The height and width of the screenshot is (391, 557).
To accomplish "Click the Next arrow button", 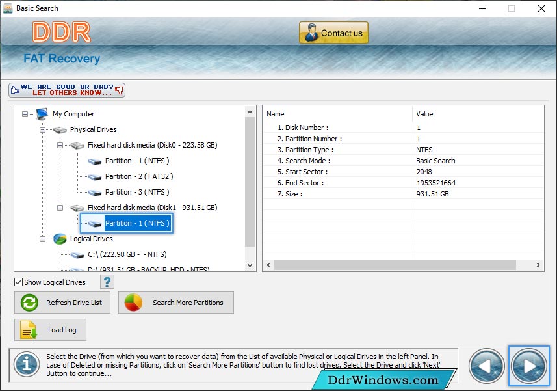I will click(529, 366).
